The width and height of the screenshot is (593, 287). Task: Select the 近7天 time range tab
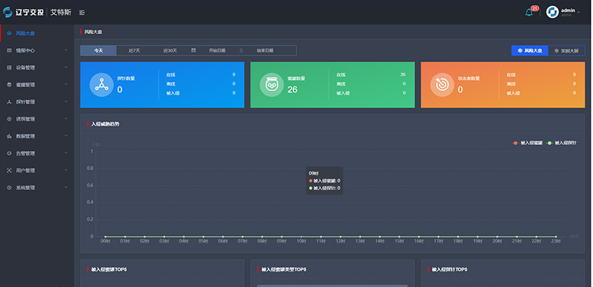134,50
